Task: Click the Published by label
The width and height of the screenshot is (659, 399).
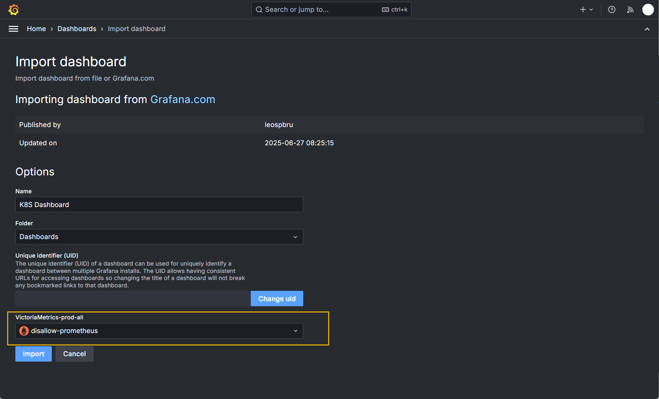Action: click(40, 125)
